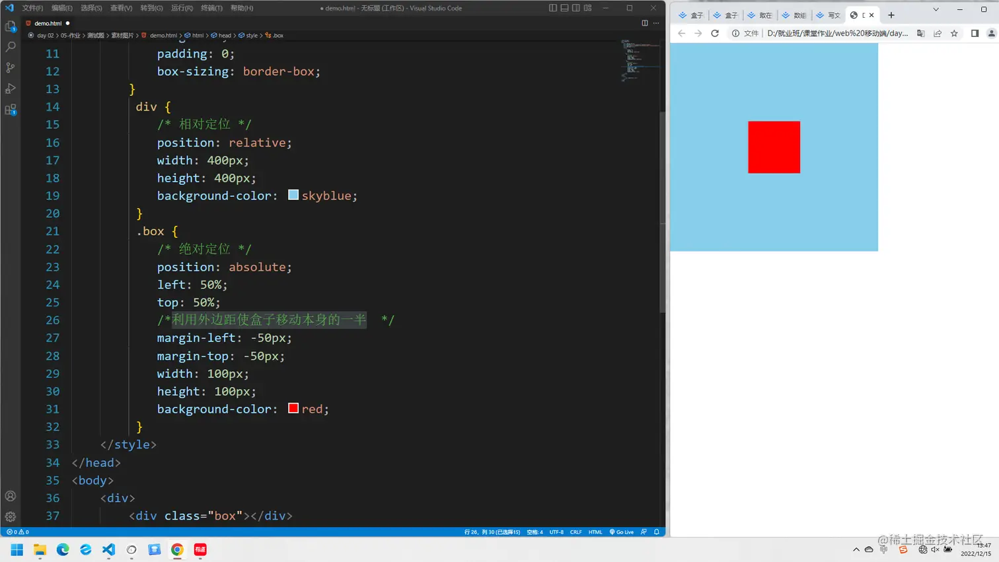
Task: Open Chrome side panel
Action: (975, 33)
